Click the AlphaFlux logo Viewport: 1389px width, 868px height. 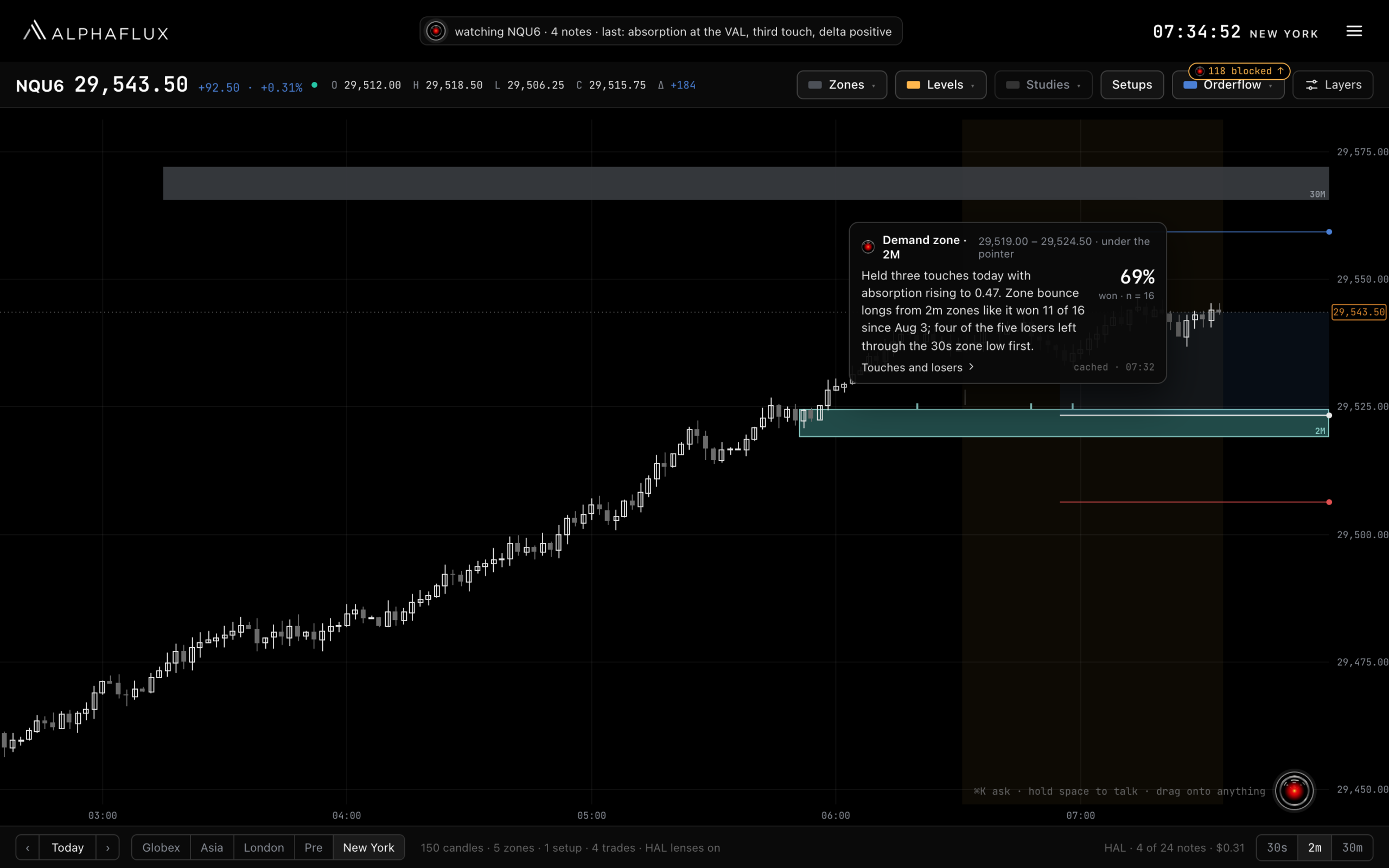pyautogui.click(x=95, y=31)
